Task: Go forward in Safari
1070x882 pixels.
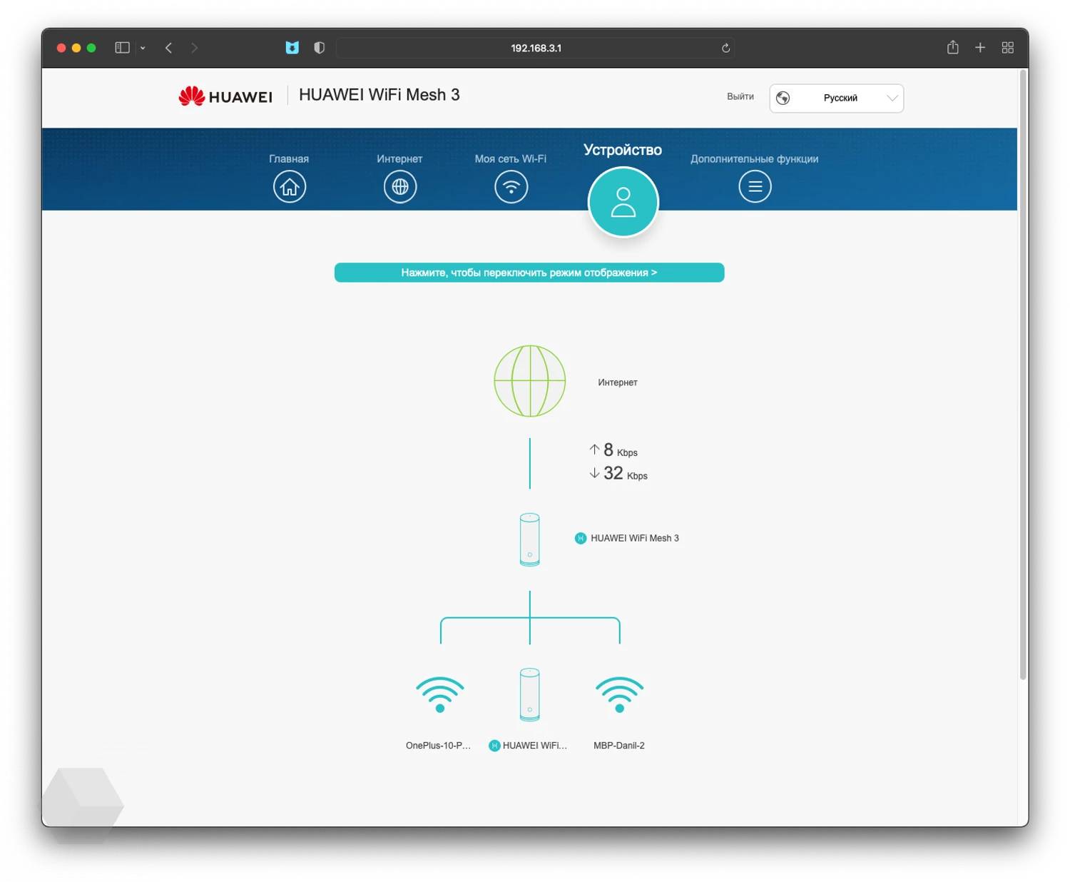Action: pyautogui.click(x=194, y=48)
